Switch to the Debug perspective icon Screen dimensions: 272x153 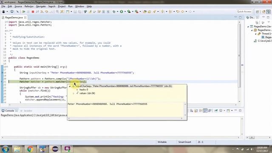tap(268, 11)
